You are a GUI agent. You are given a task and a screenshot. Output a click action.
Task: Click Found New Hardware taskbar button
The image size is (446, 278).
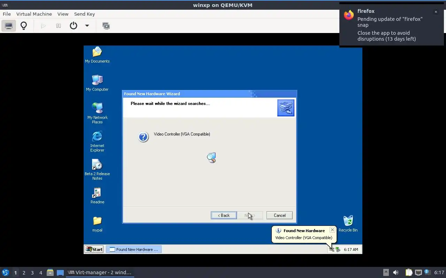pyautogui.click(x=134, y=249)
